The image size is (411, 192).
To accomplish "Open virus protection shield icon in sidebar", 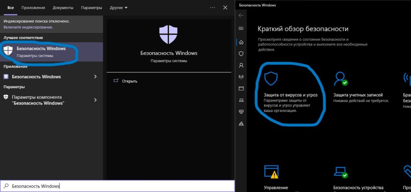I will 241,54.
